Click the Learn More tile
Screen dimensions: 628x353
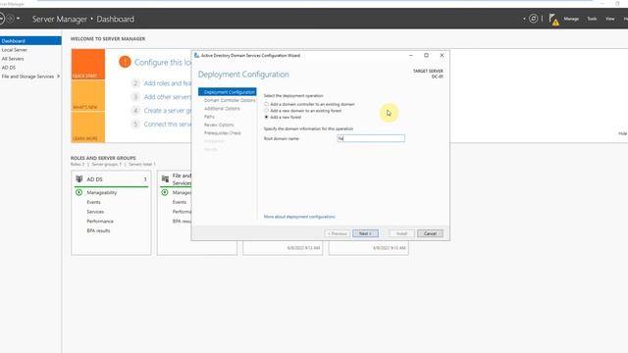(x=88, y=126)
